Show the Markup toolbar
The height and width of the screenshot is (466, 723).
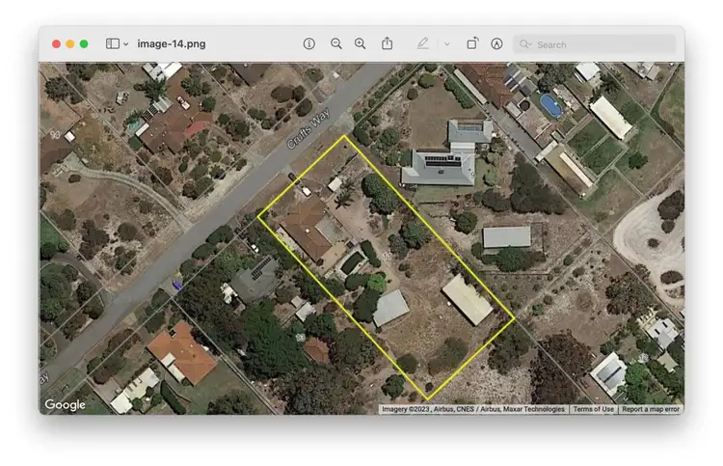click(x=496, y=43)
